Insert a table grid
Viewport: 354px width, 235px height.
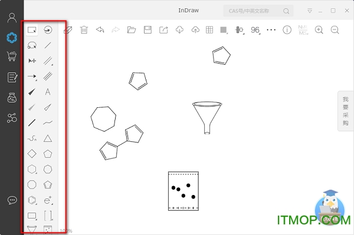[x=209, y=29]
